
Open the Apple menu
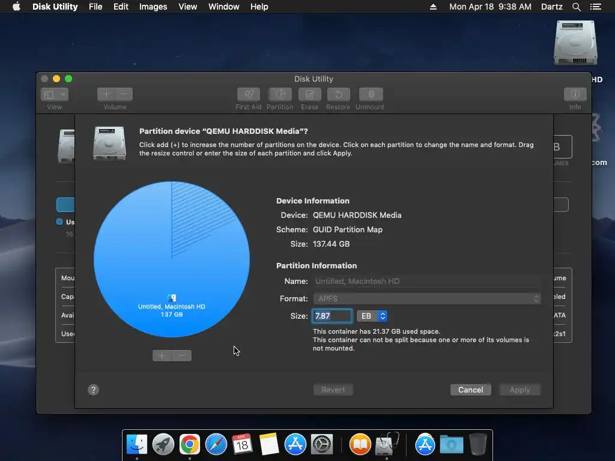16,7
